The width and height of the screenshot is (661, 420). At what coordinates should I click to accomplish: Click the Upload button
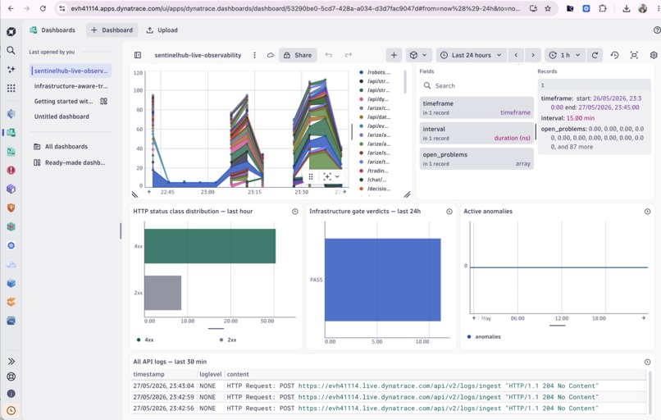tap(162, 30)
